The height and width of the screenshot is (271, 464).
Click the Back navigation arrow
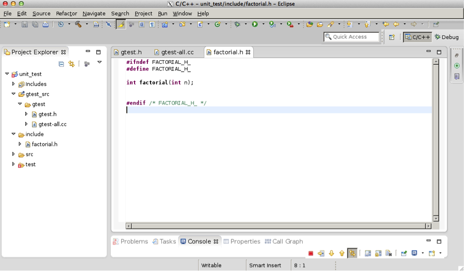point(396,24)
